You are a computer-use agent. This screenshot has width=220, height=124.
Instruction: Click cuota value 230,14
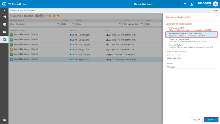click(x=108, y=50)
